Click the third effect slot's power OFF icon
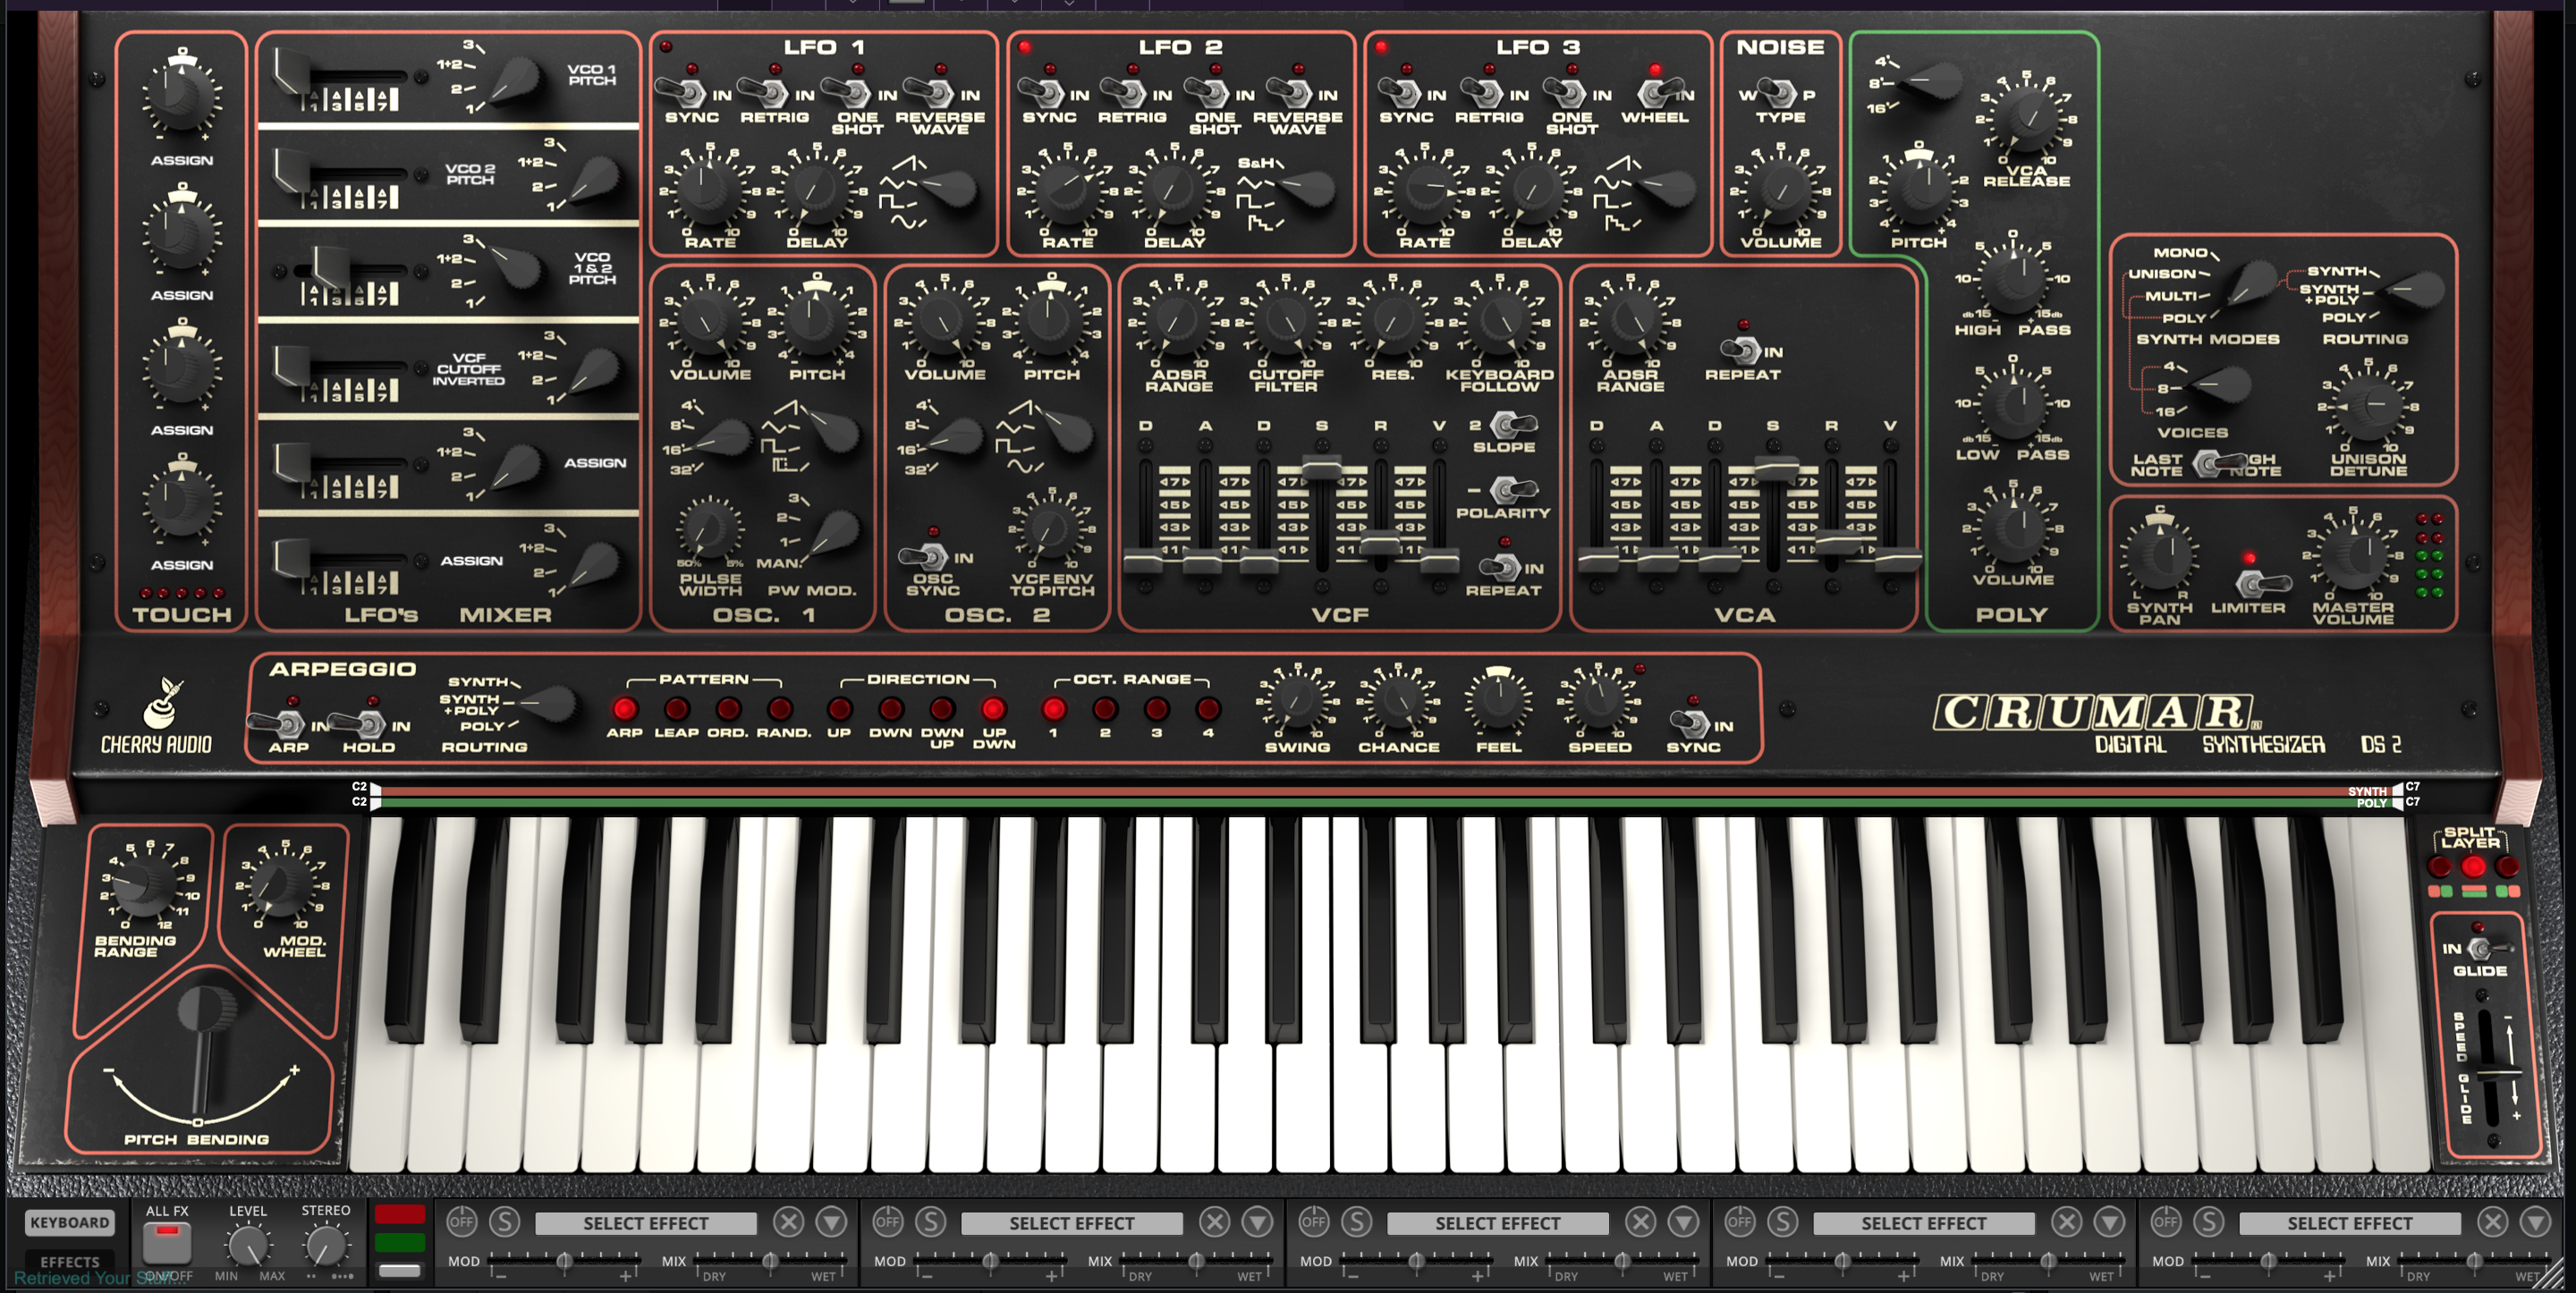The height and width of the screenshot is (1293, 2576). point(1313,1221)
